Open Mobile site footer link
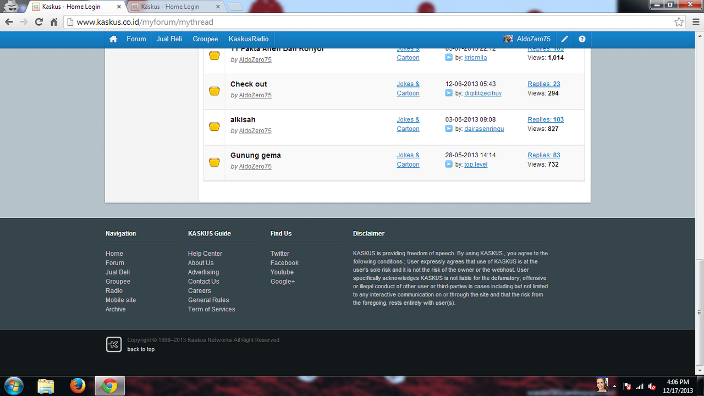The width and height of the screenshot is (704, 396). (x=121, y=300)
